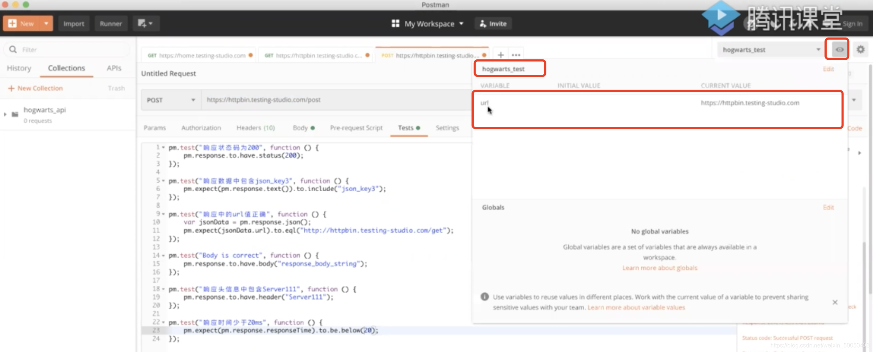Open the Body tab
Viewport: 873px width, 352px height.
[304, 128]
